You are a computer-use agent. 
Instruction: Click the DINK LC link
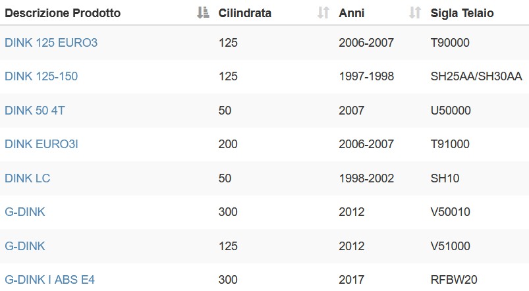click(27, 178)
